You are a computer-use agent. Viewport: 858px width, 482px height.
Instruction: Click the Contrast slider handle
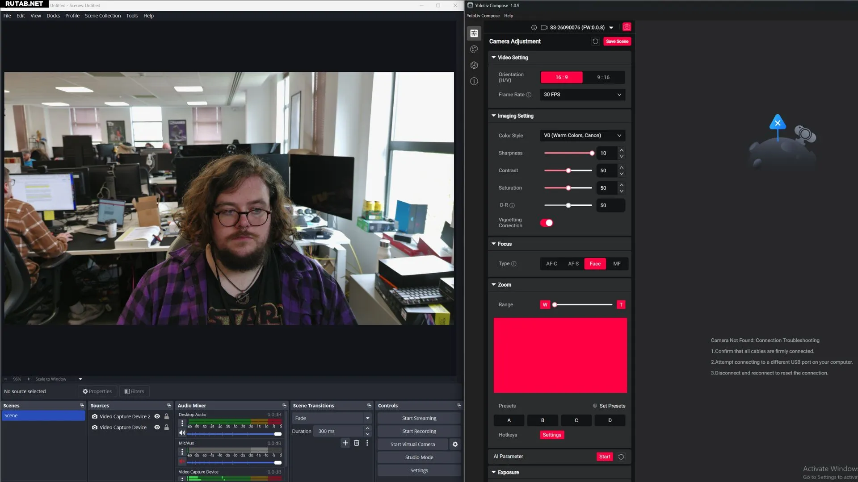coord(568,171)
